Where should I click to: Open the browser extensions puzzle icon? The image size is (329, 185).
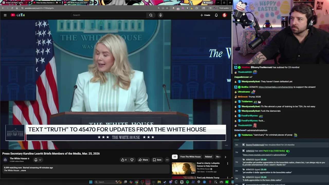pos(197,8)
